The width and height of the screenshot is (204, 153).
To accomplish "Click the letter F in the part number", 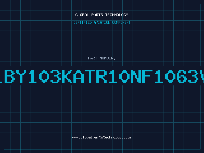I will pos(147,76).
